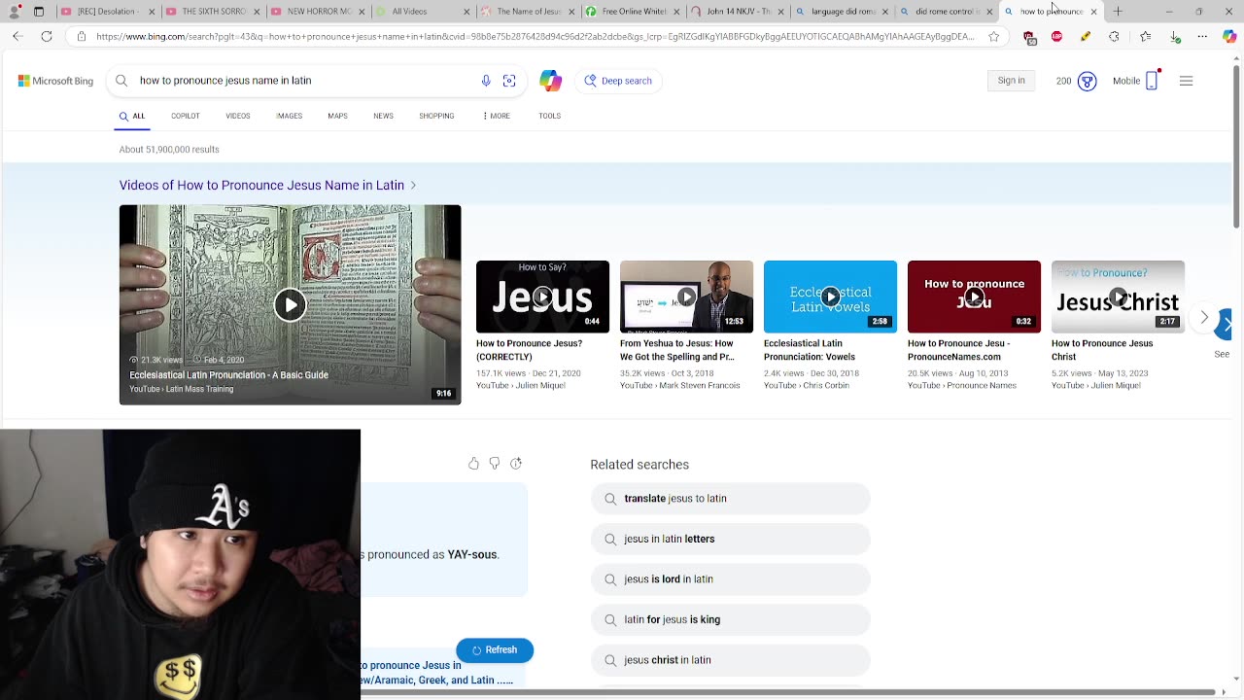The width and height of the screenshot is (1244, 700).
Task: Select the MAPS search category
Action: [337, 116]
